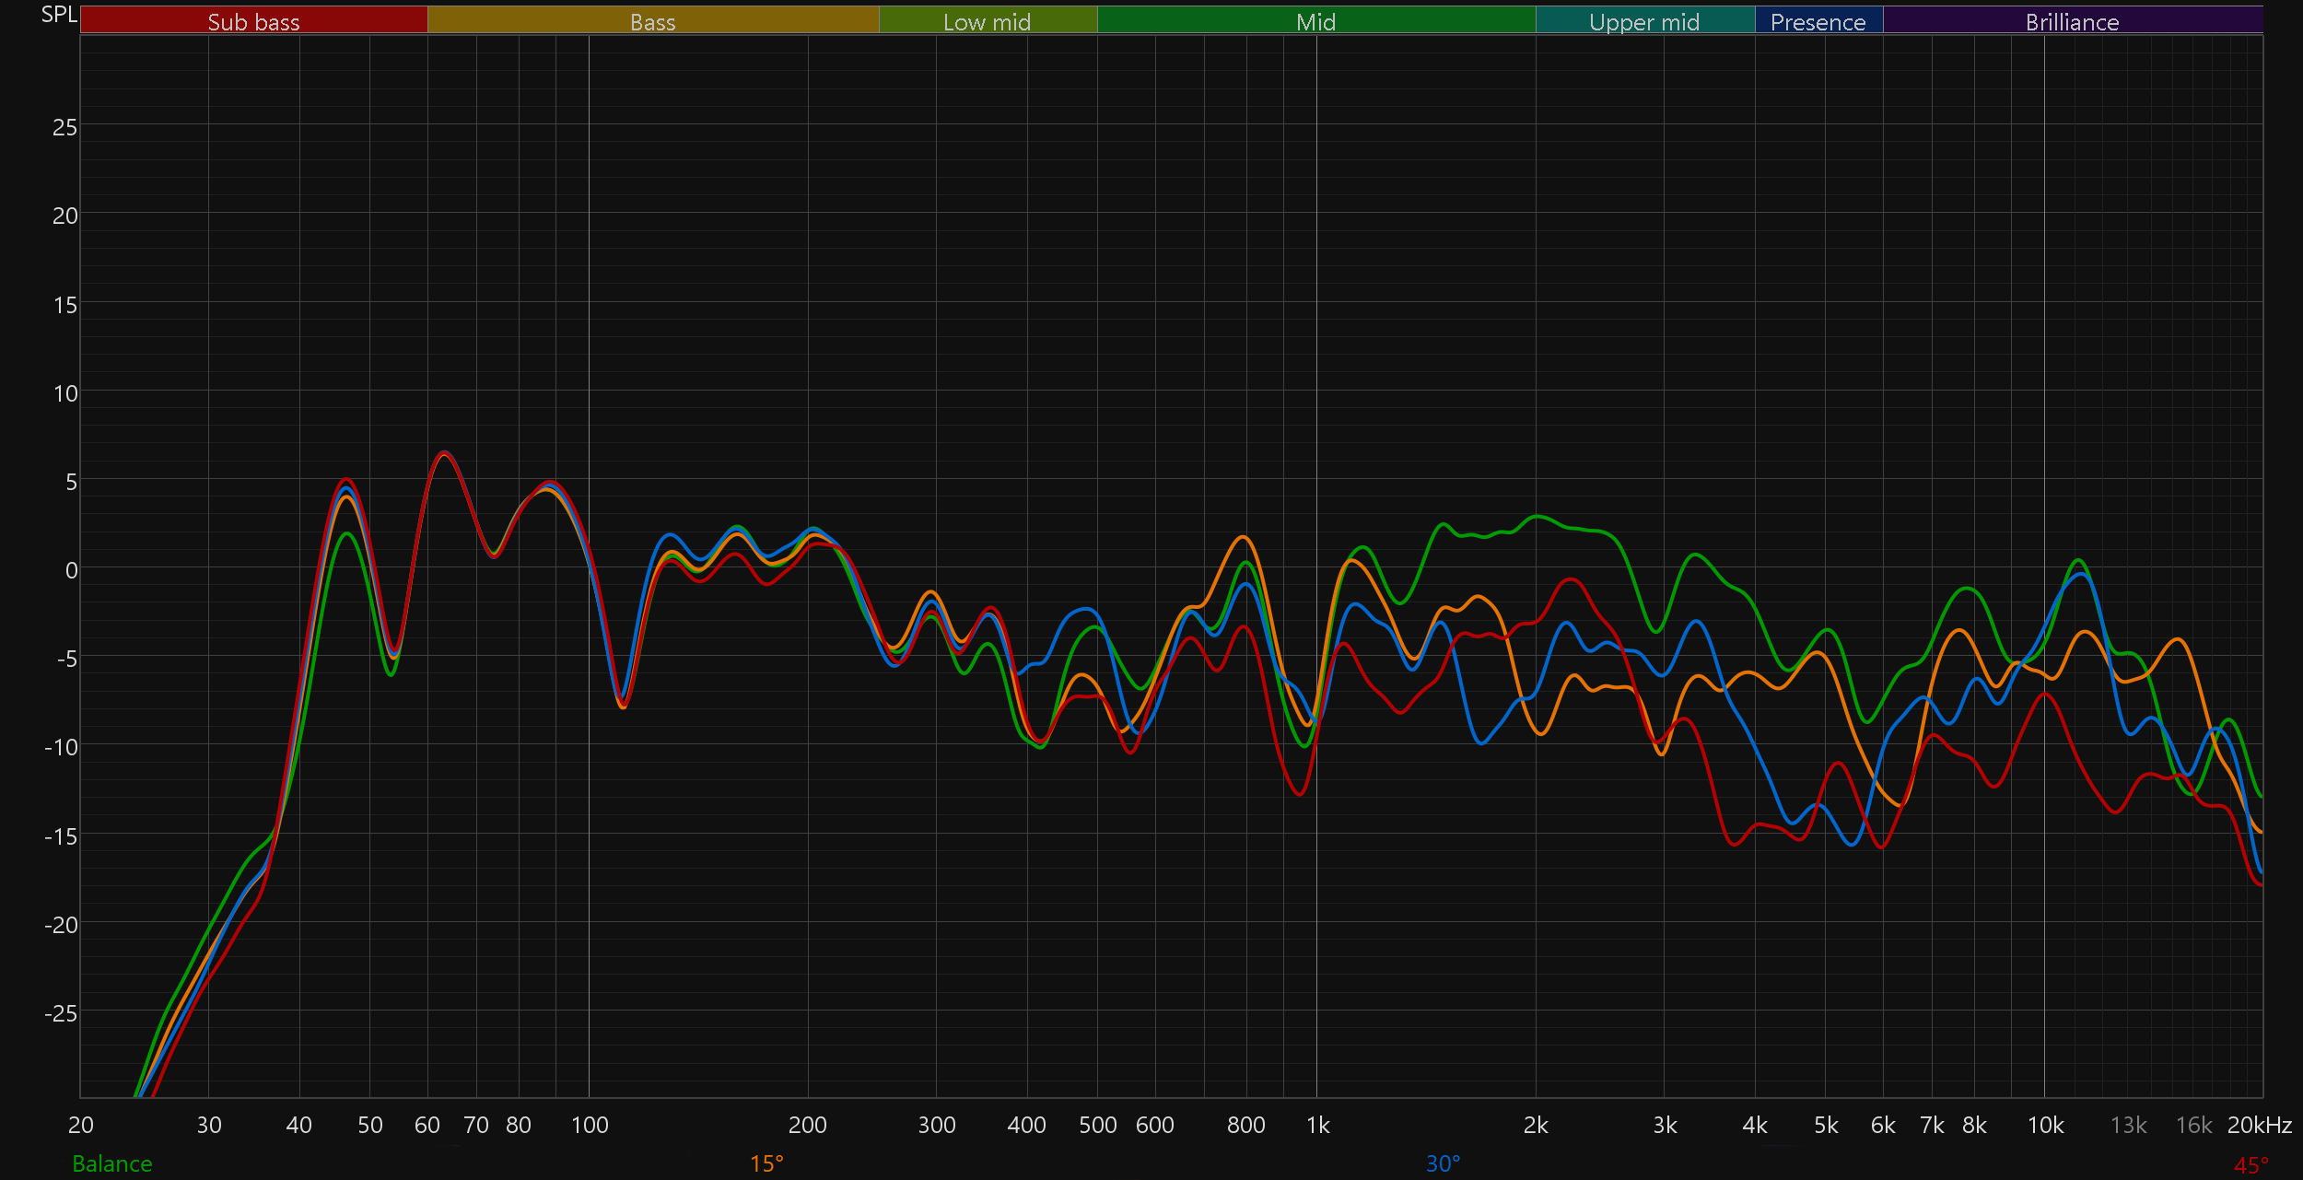Click the 100 Hz frequency axis label
Screen dimensions: 2303x1180
590,1126
